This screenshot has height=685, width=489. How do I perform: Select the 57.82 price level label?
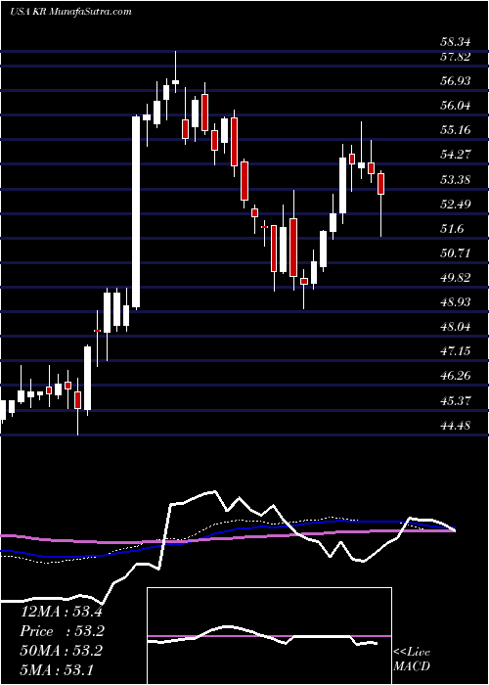(455, 57)
